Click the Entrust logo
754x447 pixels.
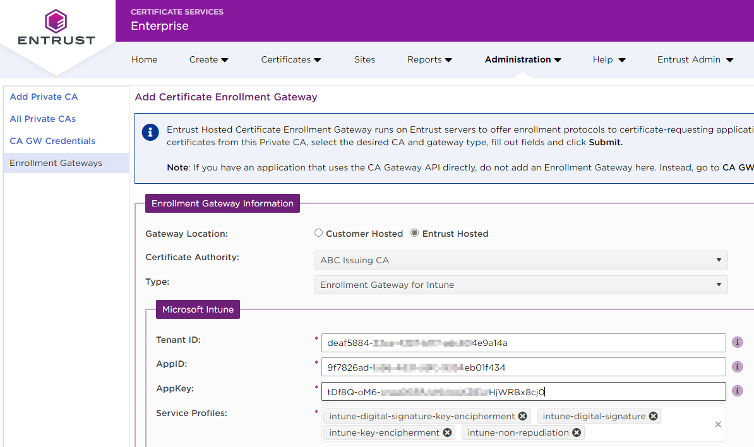point(56,28)
